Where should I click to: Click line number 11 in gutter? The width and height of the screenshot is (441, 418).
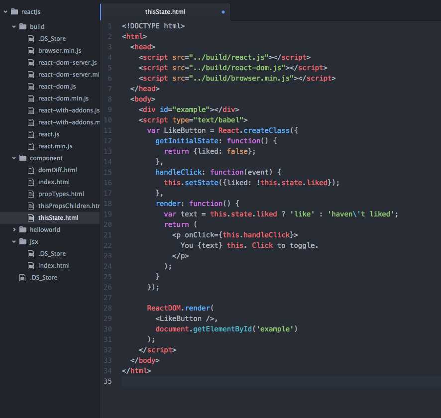pyautogui.click(x=108, y=130)
